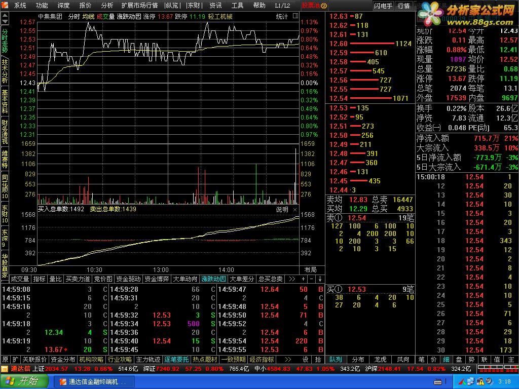Click the 设 settings button
The height and width of the screenshot is (389, 519).
coord(306,360)
